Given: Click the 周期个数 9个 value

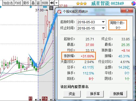Looking at the screenshot, I should click(118, 28).
